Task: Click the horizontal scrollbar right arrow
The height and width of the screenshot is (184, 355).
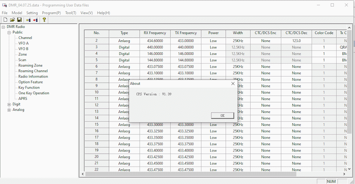Action: 344,174
